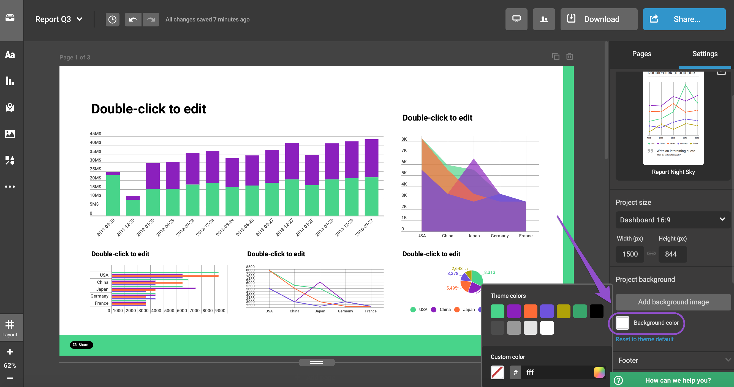Screen dimensions: 734x387
Task: Open the Maps panel icon
Action: [10, 107]
